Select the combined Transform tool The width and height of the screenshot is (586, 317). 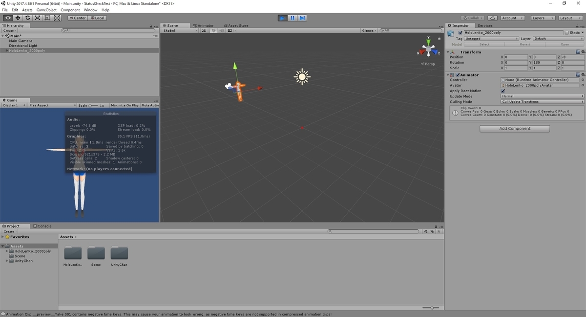pyautogui.click(x=57, y=18)
